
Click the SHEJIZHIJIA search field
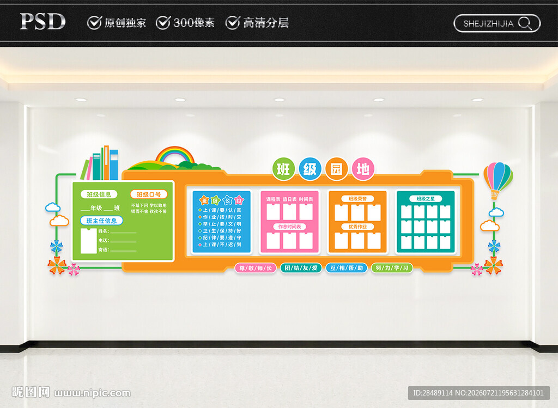coord(497,23)
